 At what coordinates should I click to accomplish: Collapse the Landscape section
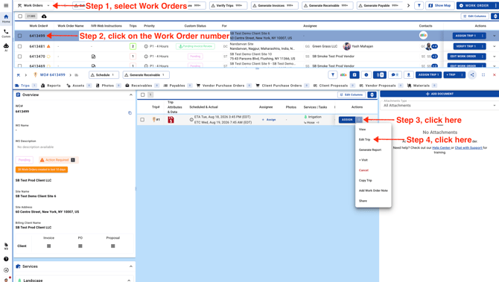pos(129,280)
